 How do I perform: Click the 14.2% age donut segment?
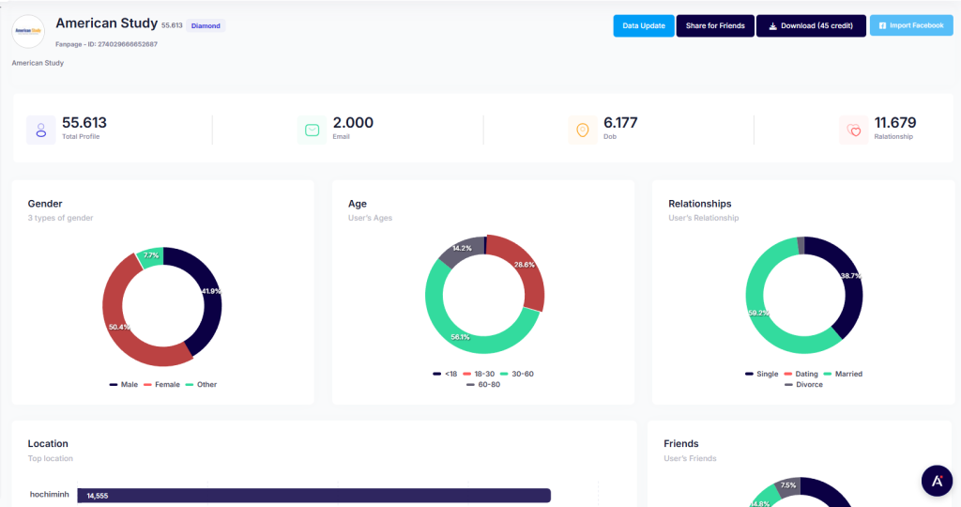(x=462, y=250)
